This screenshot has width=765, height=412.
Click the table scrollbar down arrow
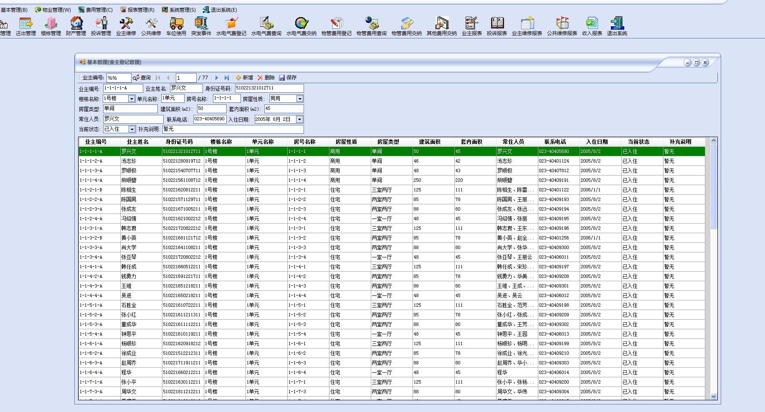click(x=713, y=397)
